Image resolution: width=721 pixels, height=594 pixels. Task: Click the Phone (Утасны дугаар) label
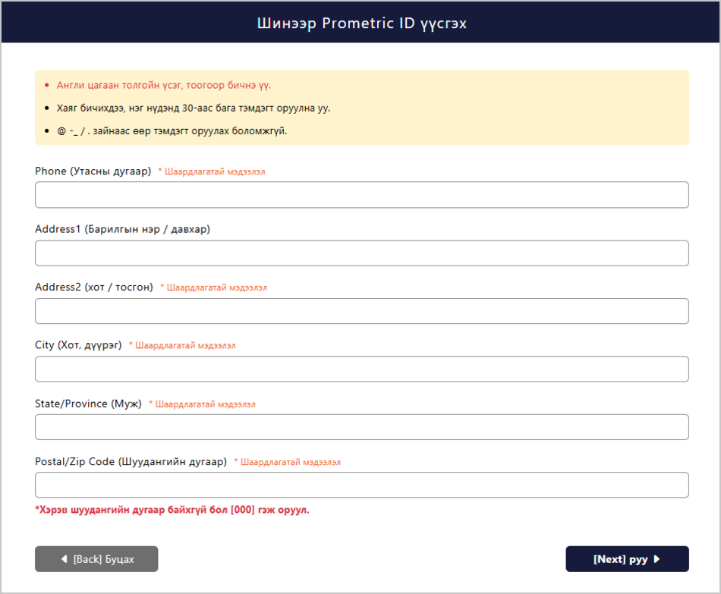point(93,171)
